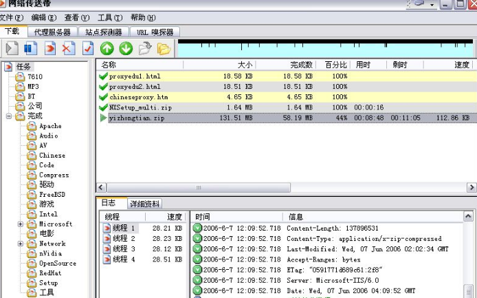Expand the Microsoft folder tree node
The image size is (477, 298).
point(20,224)
